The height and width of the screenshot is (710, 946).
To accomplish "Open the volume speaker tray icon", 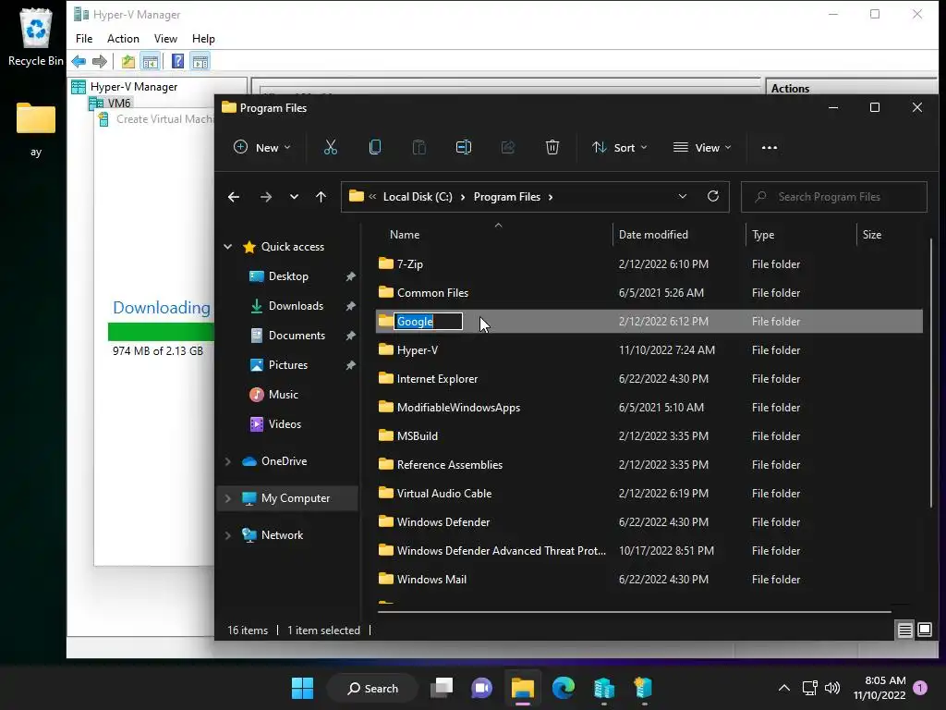I will point(832,688).
